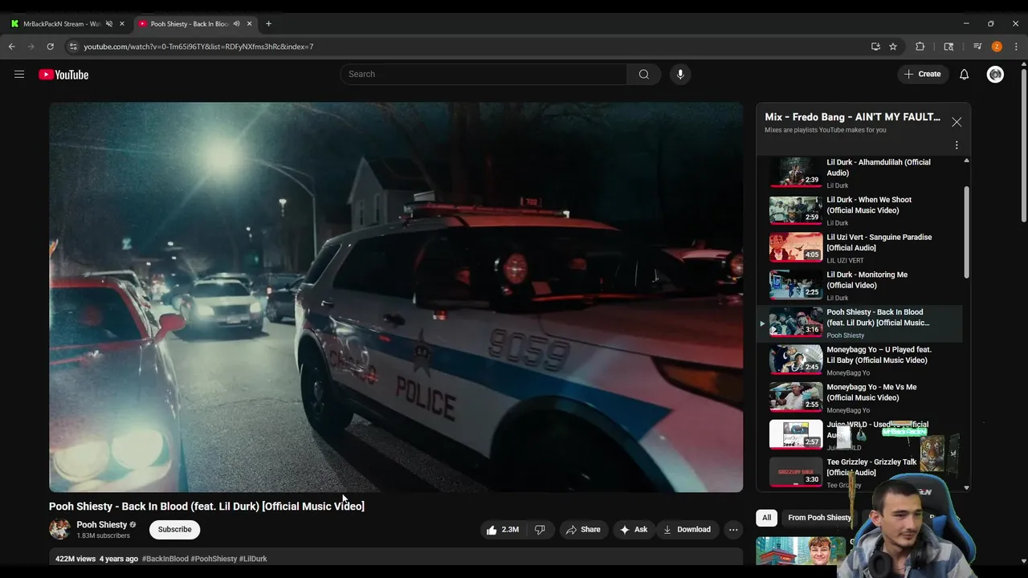The height and width of the screenshot is (578, 1028).
Task: Open YouTube notifications bell
Action: 965,74
